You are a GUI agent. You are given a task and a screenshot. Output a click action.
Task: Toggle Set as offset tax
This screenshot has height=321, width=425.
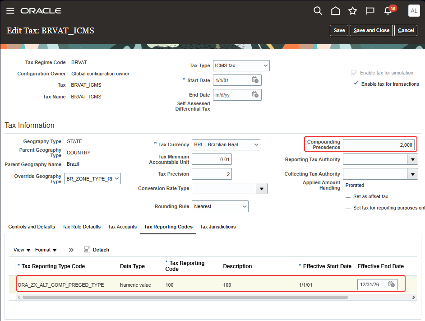pos(348,197)
